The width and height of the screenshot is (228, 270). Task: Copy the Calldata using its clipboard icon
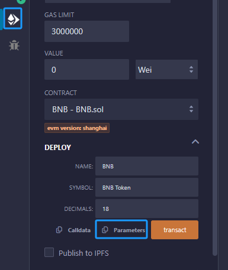click(x=59, y=230)
